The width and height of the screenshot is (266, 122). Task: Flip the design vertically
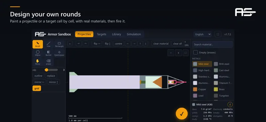[x=107, y=44]
